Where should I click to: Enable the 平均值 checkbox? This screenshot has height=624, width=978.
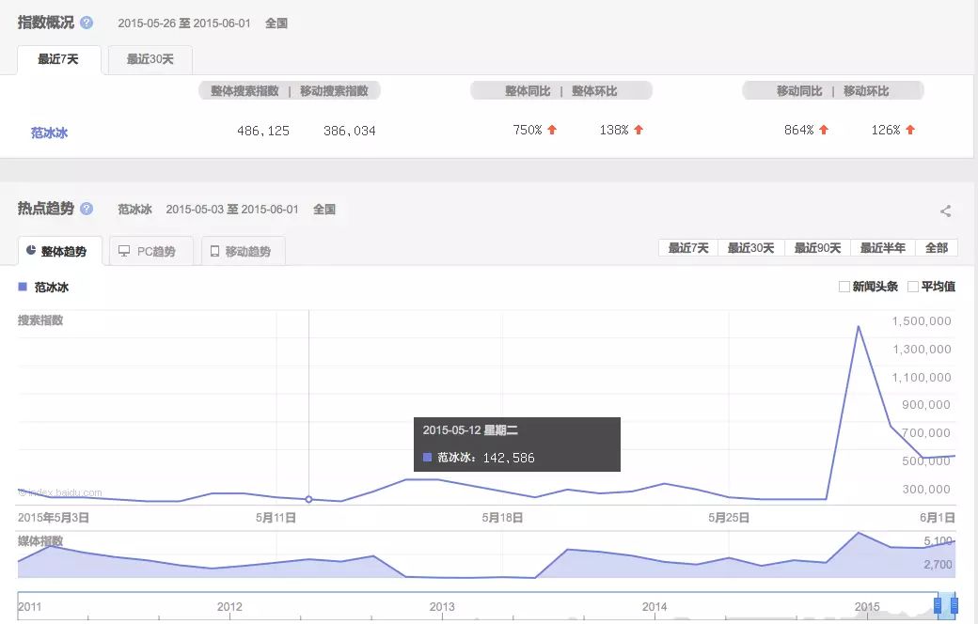click(x=912, y=287)
